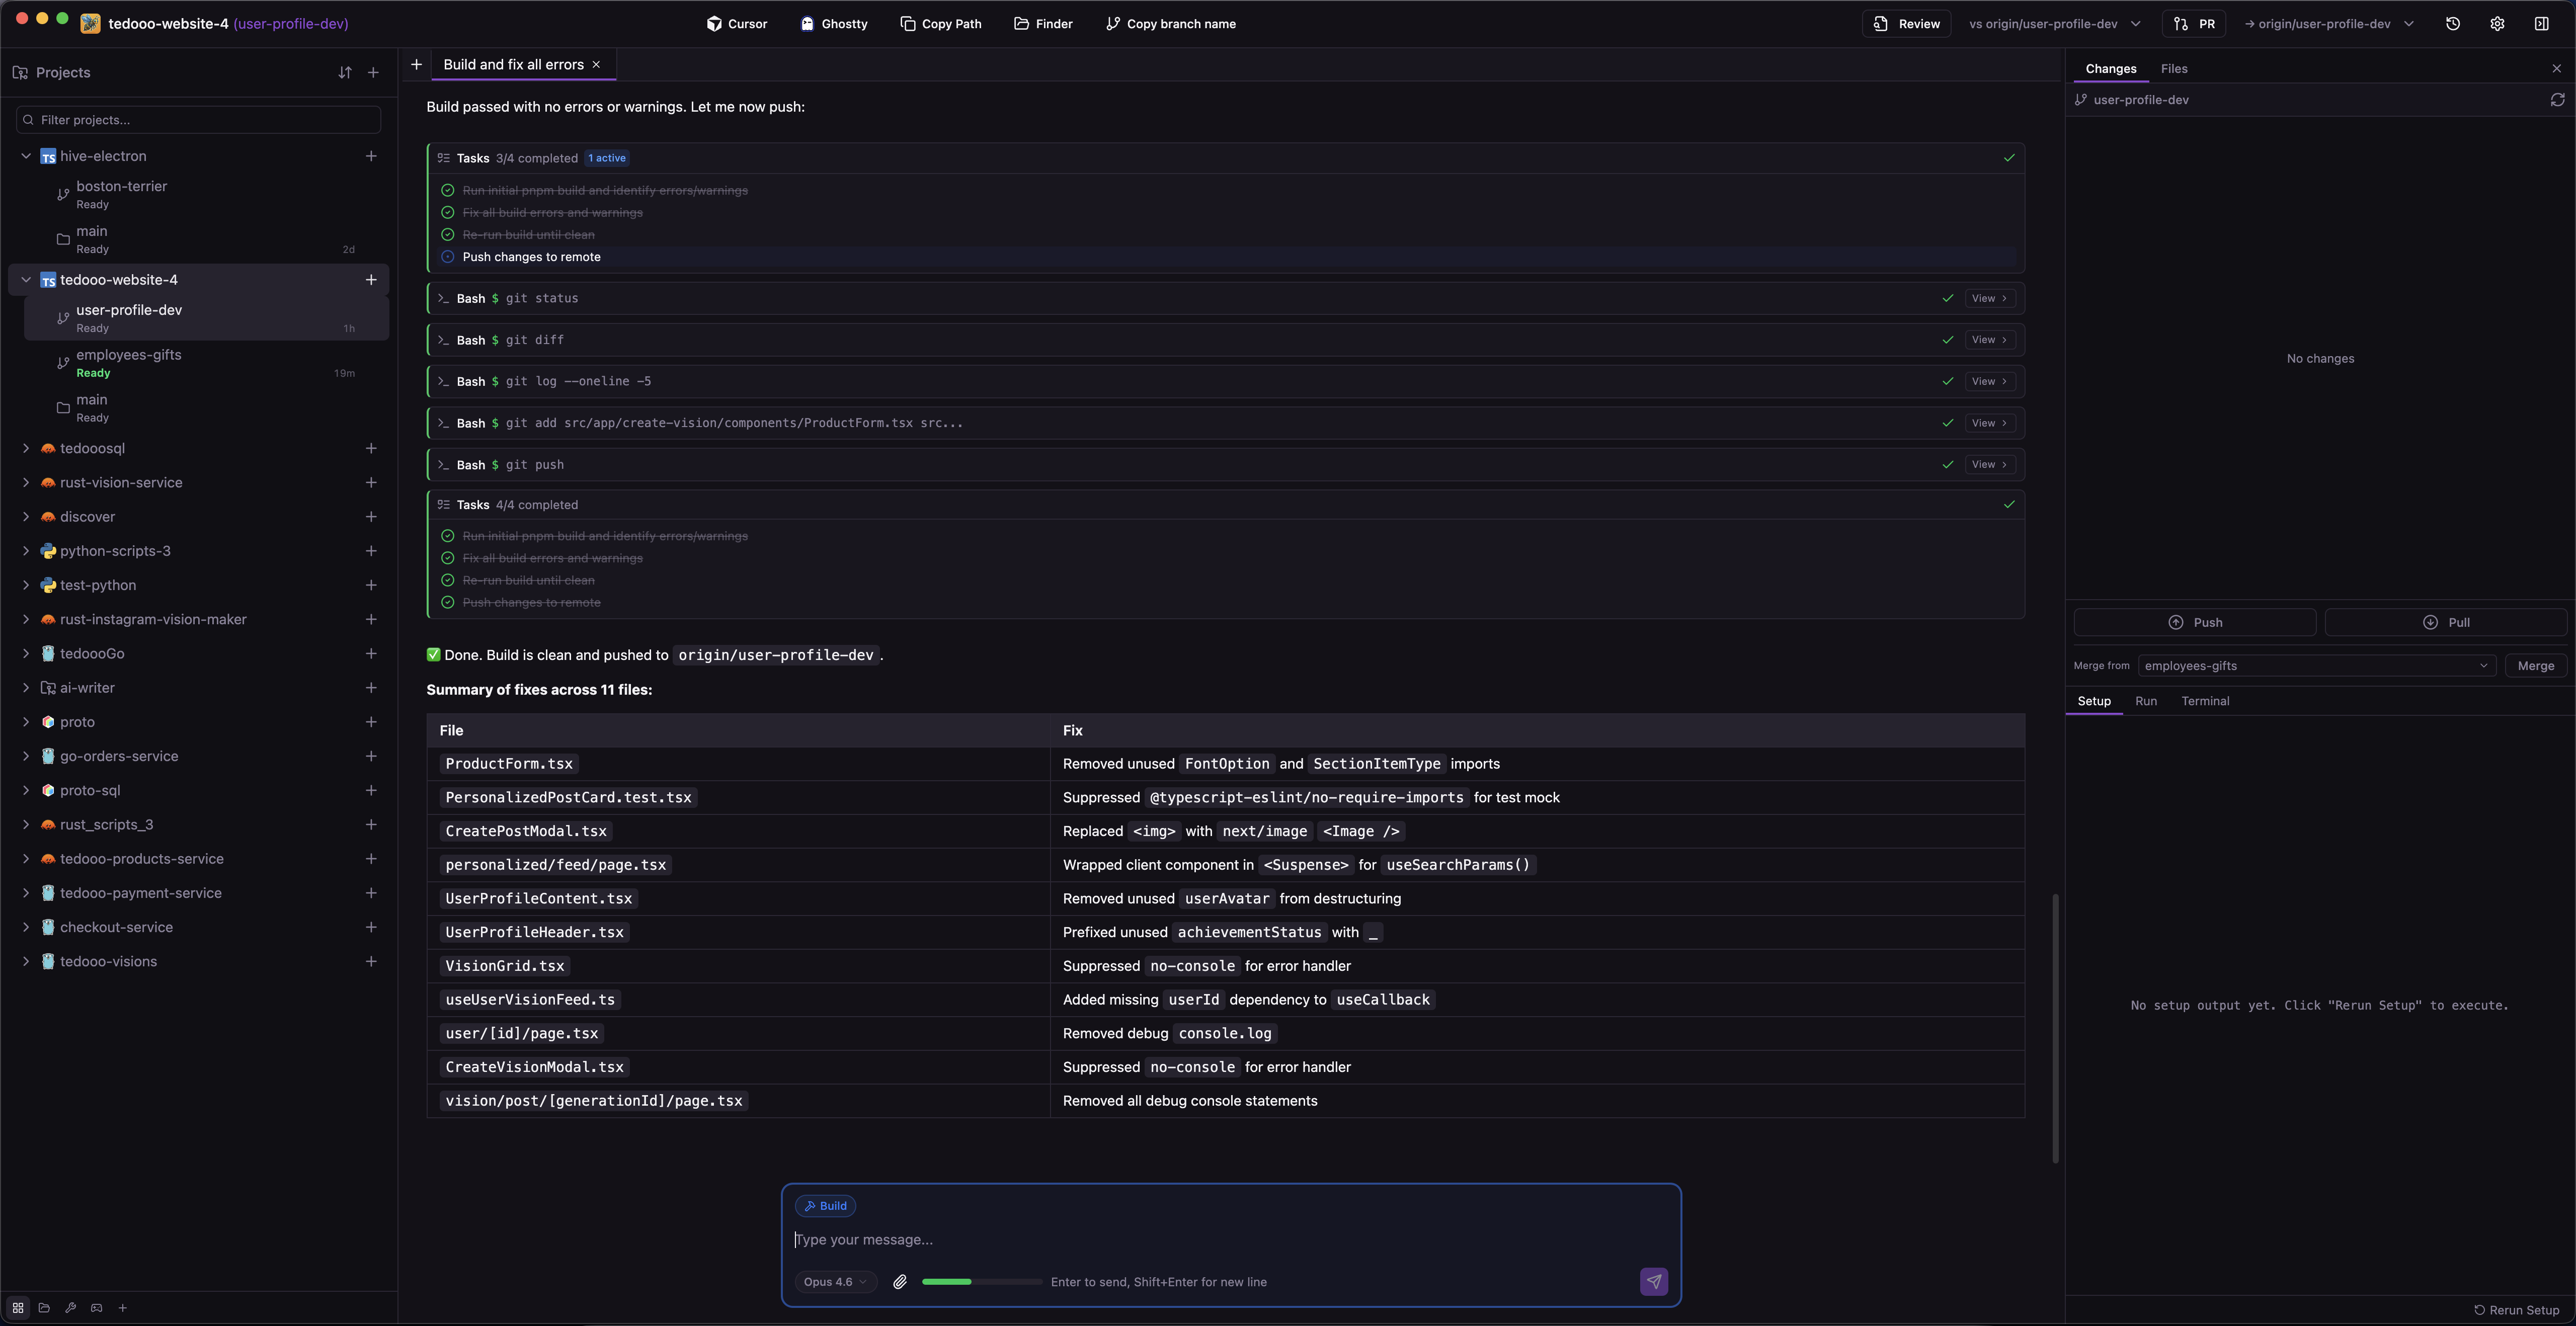2576x1326 pixels.
Task: Open a new session tab with plus
Action: click(x=416, y=65)
